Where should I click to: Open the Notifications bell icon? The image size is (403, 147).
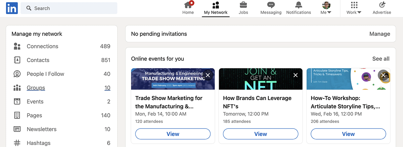pyautogui.click(x=298, y=5)
